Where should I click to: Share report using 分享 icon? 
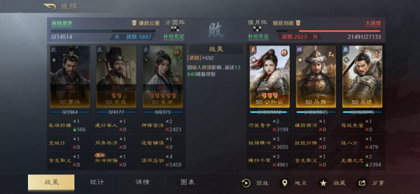361,183
